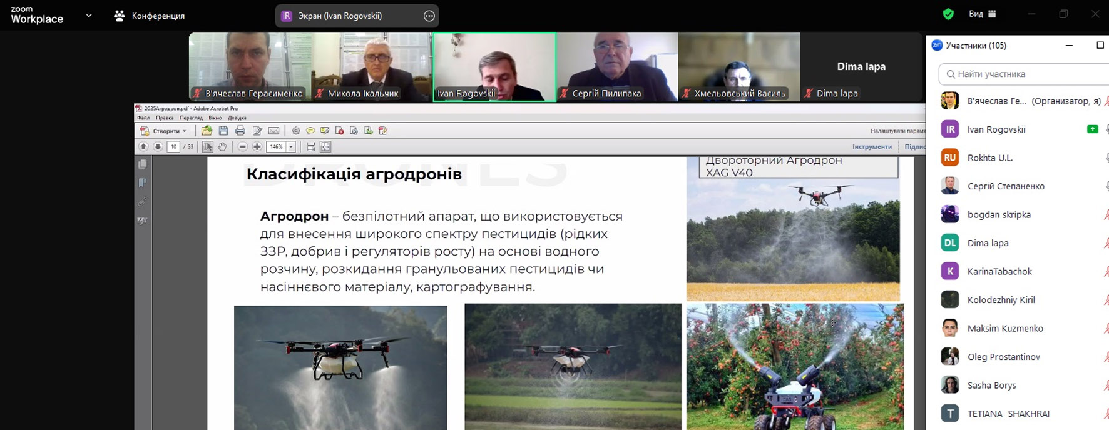Click the zoom in plus icon
Viewport: 1109px width, 430px height.
pos(257,147)
